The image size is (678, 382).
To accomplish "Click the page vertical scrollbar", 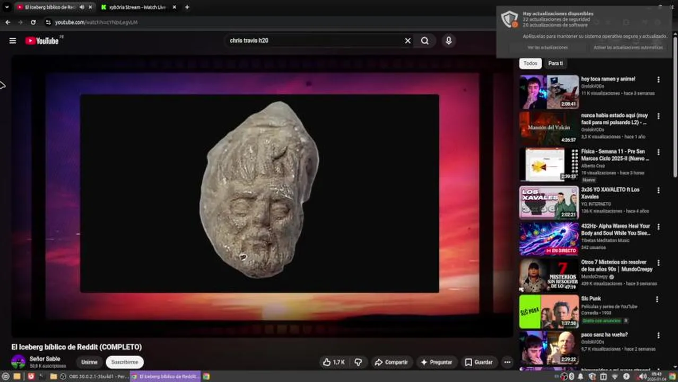I will [675, 106].
